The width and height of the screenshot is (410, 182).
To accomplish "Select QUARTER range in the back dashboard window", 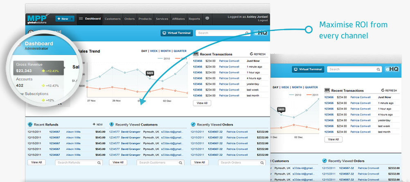I will [311, 87].
